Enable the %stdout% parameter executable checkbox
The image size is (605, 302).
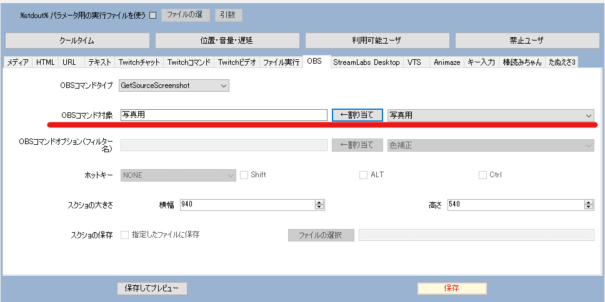[152, 16]
